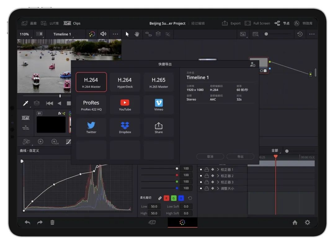Click the 取消 cancel button
335x245 pixels.
pos(210,157)
